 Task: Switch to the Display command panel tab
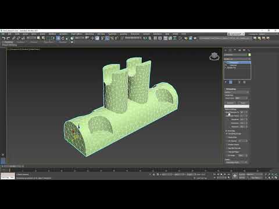[x=244, y=50]
